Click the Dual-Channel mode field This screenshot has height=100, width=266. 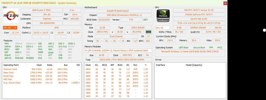[x=116, y=37]
